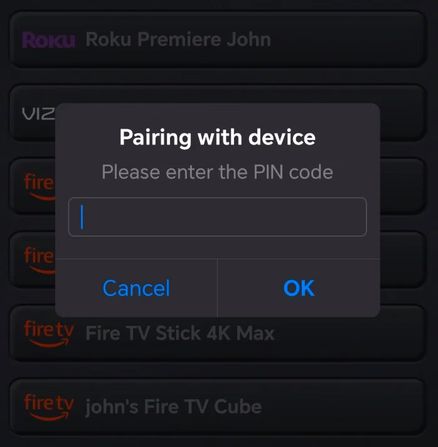438x447 pixels.
Task: Select the Fire TV Stick 4K Max name
Action: [180, 333]
